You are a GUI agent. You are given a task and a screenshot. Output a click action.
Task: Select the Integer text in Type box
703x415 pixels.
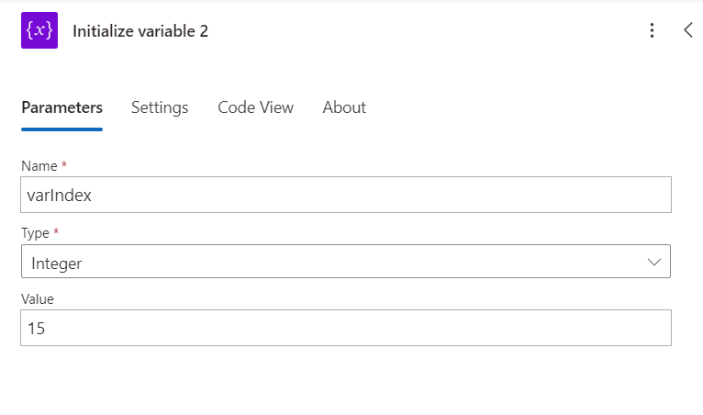[57, 263]
